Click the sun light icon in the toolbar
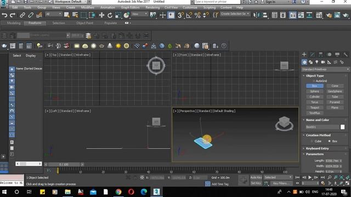This screenshot has height=197, width=351. click(118, 46)
